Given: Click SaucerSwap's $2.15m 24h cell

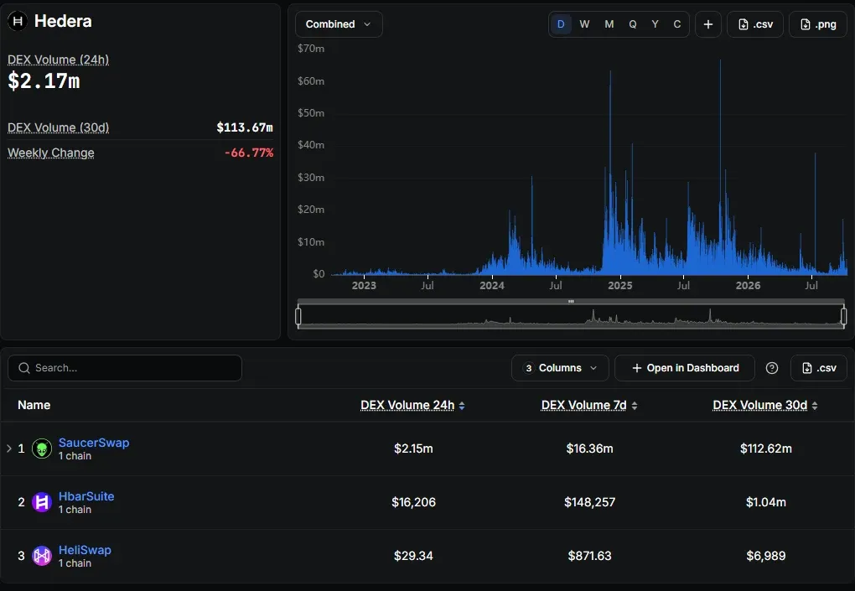Looking at the screenshot, I should point(413,448).
